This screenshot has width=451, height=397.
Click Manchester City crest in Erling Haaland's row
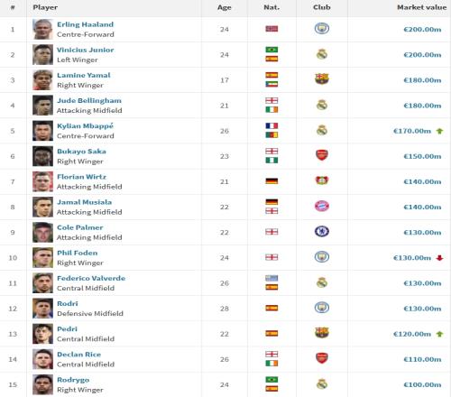click(x=322, y=29)
